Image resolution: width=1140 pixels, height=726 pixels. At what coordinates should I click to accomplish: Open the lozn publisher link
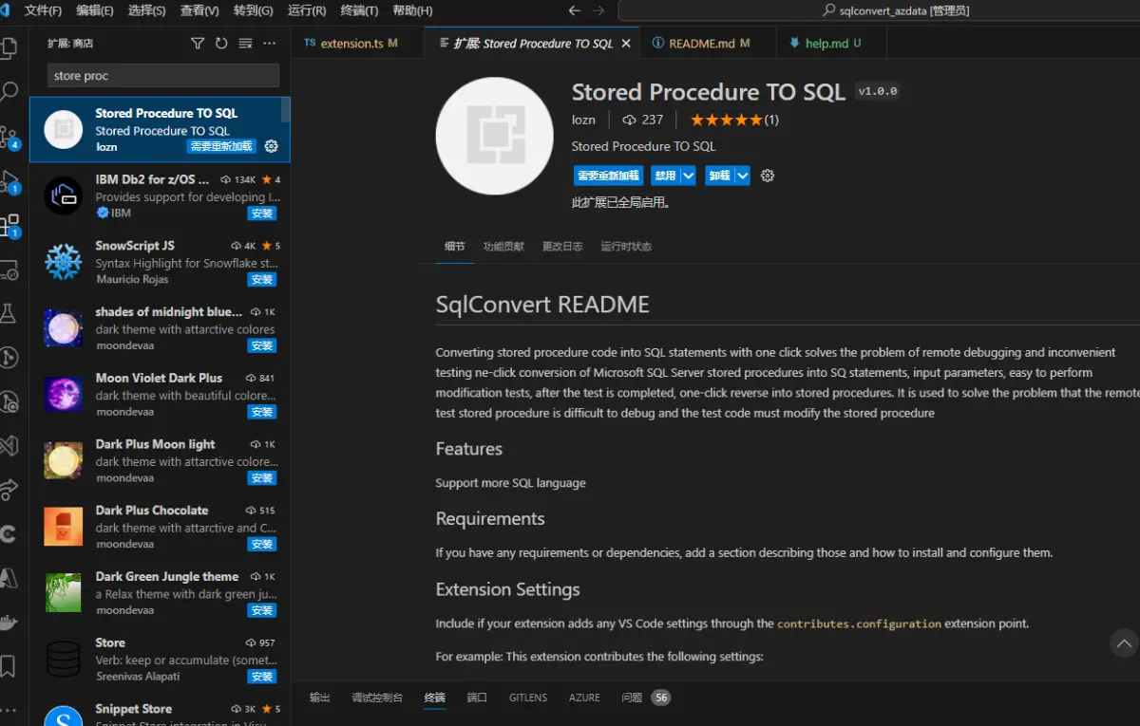point(583,120)
